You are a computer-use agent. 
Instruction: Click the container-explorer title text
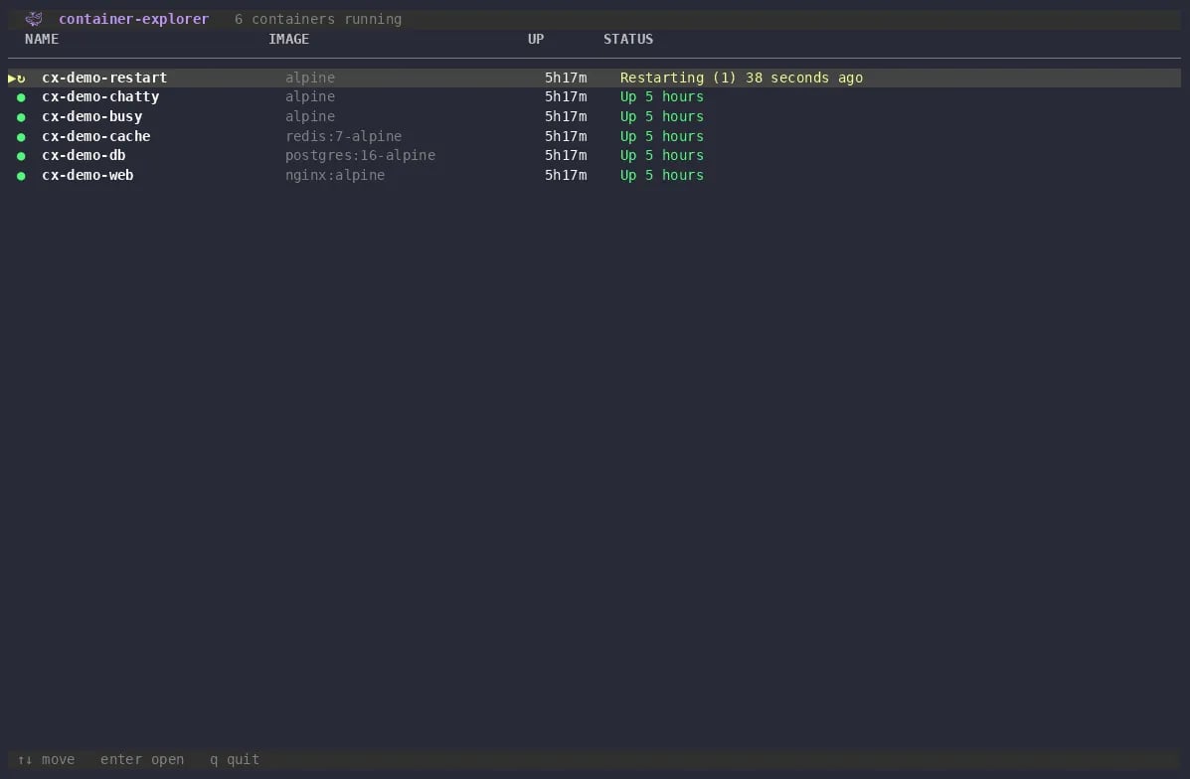click(x=133, y=19)
